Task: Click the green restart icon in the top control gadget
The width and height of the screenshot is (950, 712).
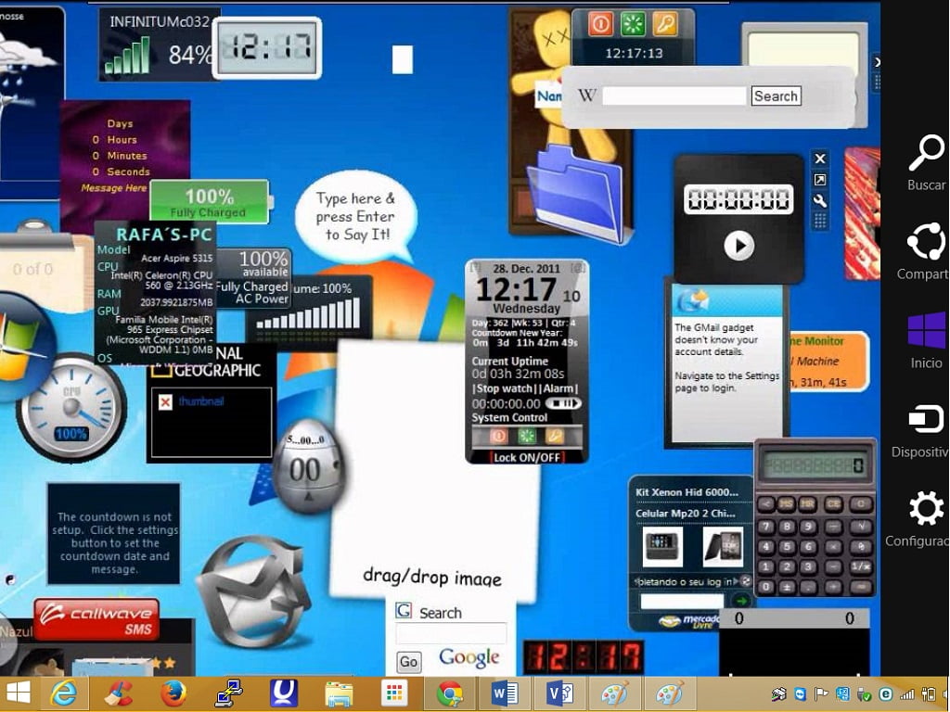Action: click(x=633, y=23)
